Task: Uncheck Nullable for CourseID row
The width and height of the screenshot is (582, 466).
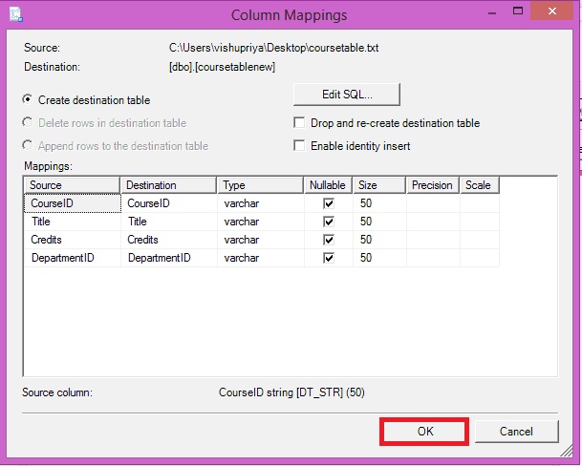Action: point(329,203)
